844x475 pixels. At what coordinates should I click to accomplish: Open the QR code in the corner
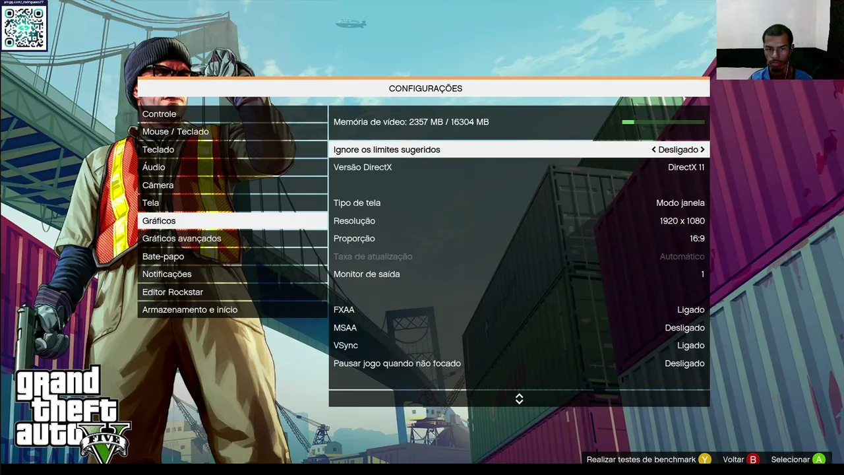point(24,28)
